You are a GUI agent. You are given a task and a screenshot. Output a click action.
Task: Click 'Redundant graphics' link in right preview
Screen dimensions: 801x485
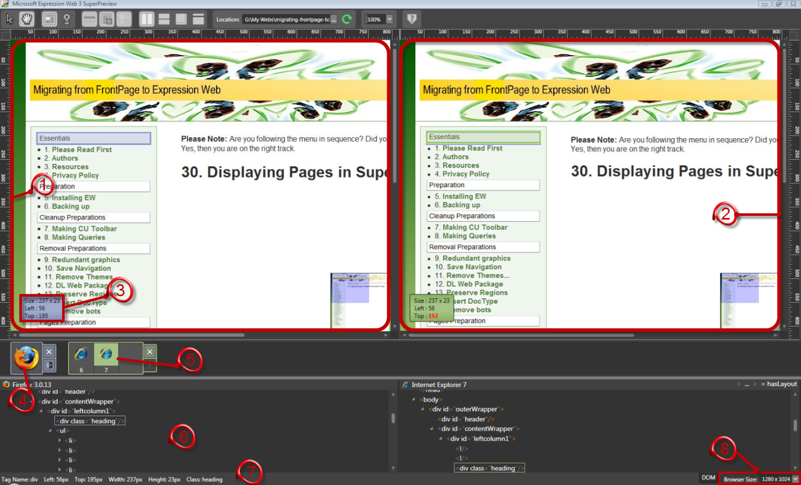(x=476, y=258)
